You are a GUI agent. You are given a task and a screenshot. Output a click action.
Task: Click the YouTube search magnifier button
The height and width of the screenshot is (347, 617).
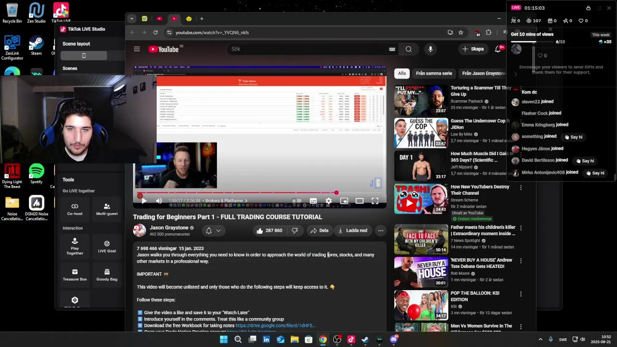(x=408, y=49)
